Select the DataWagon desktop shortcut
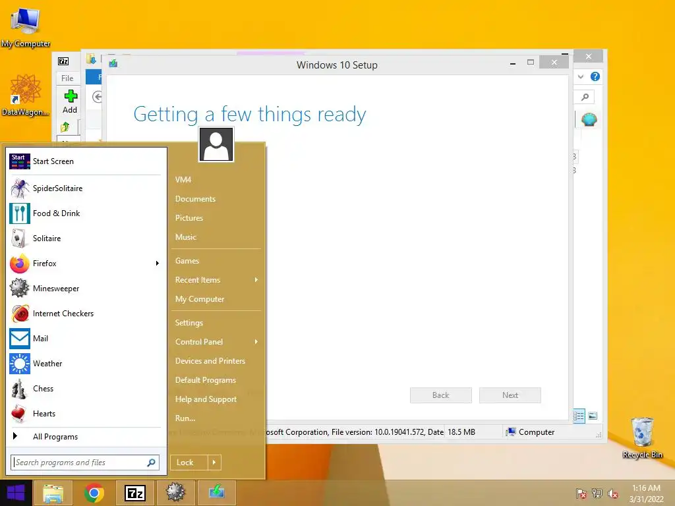675x506 pixels. point(26,95)
